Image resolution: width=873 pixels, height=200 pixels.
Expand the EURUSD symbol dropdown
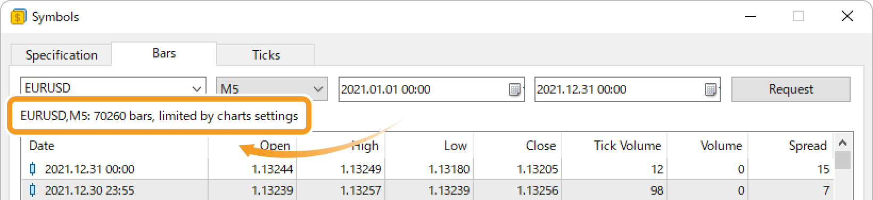[x=196, y=89]
